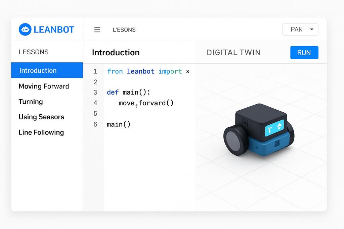Select the Introduction lesson in sidebar
The image size is (344, 229).
pos(47,70)
